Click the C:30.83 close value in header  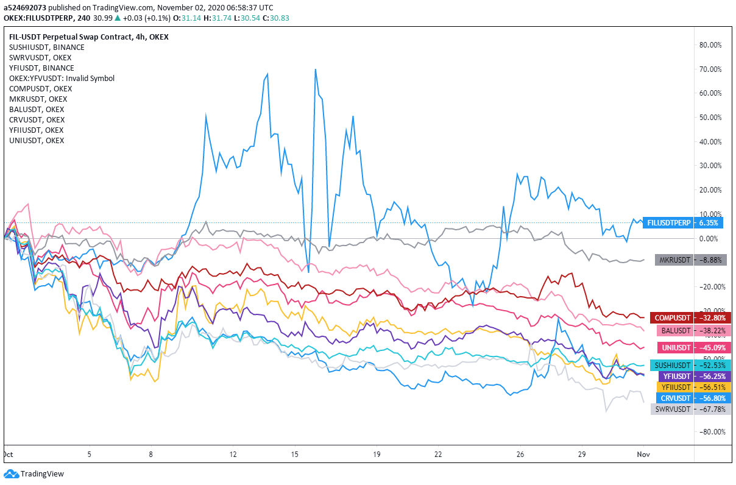(277, 18)
